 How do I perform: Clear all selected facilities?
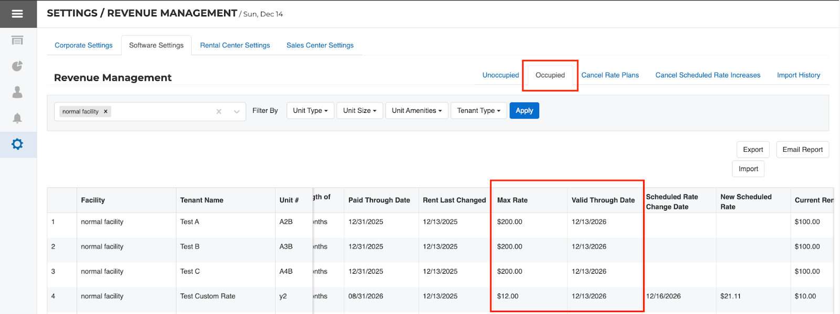click(x=219, y=111)
